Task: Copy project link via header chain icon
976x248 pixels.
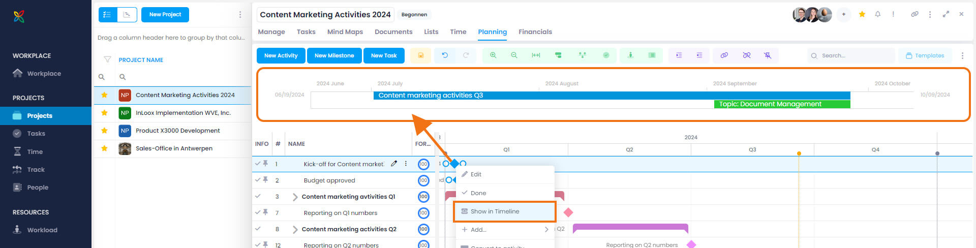Action: click(x=914, y=14)
